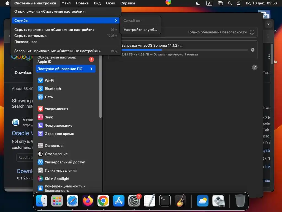The width and height of the screenshot is (282, 212).
Task: Open Stage Manager windows icon in menu bar
Action: (220, 3)
